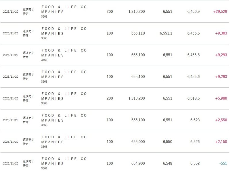Screen dimensions: 230x174
Task: Click the 6,551.1 execution price
Action: click(x=166, y=33)
